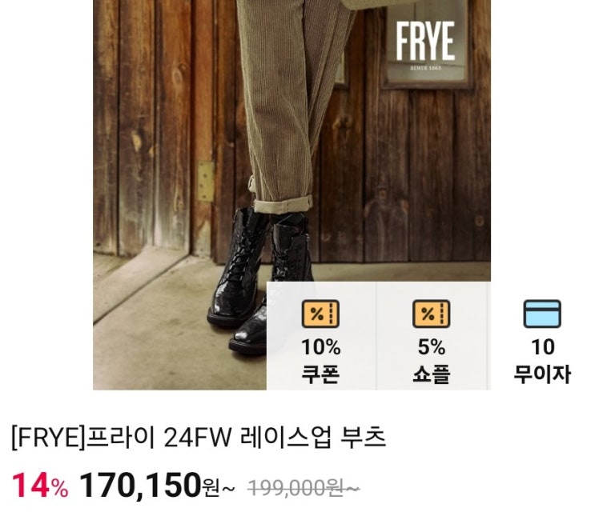Open the FRYE 24FW 레이스업 부츠 title

(x=199, y=438)
